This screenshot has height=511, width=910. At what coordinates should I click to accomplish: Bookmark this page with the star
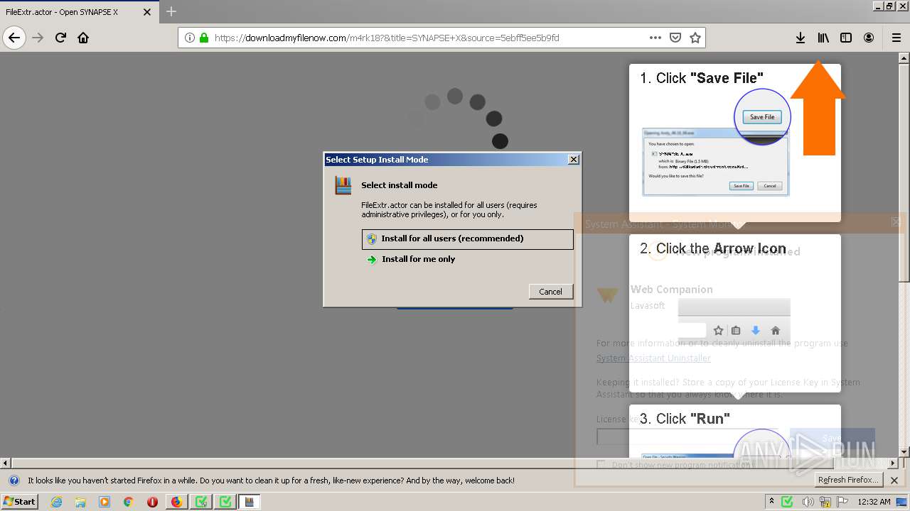click(695, 38)
